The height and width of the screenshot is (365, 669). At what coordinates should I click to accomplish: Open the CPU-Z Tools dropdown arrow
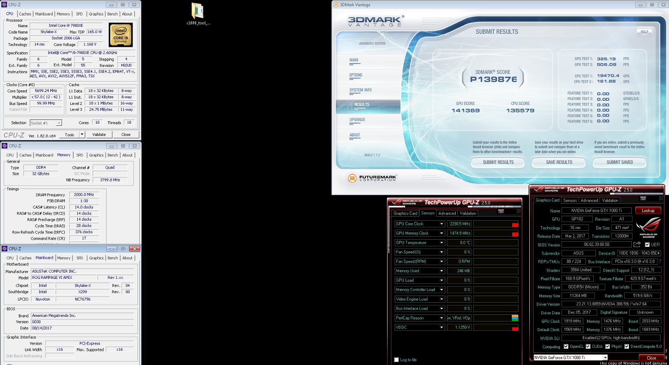(x=82, y=135)
